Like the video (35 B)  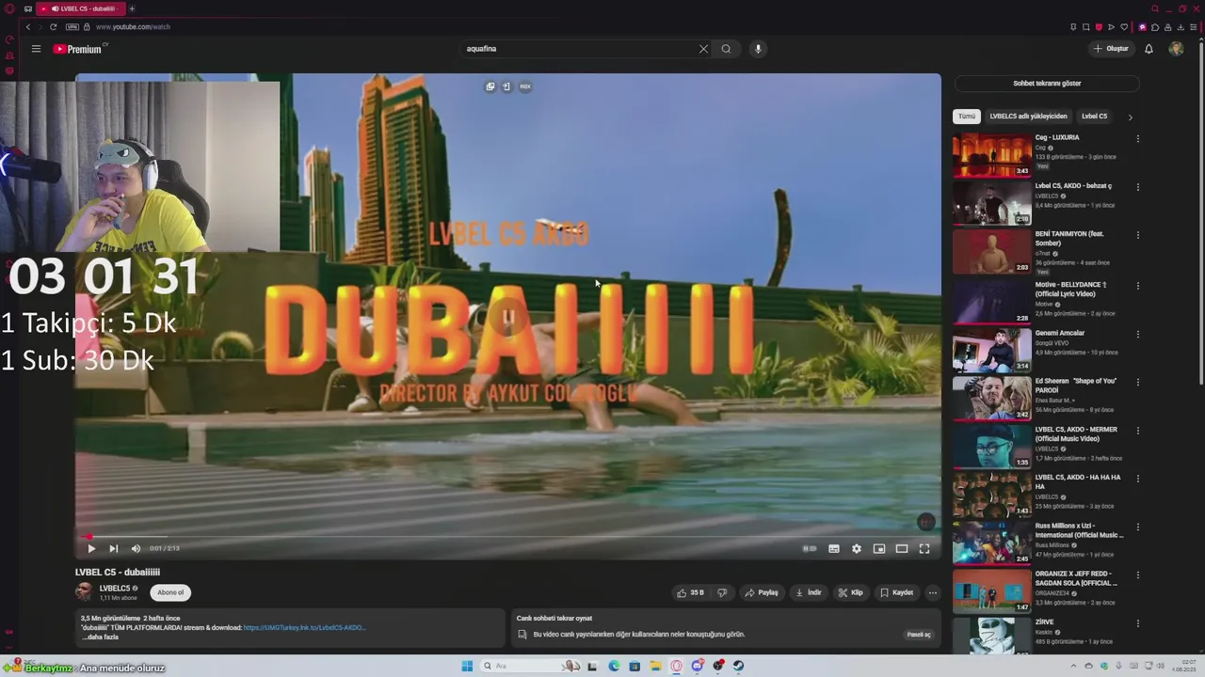[x=690, y=592]
